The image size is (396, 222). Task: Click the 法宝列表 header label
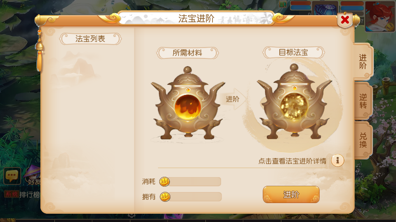[90, 39]
